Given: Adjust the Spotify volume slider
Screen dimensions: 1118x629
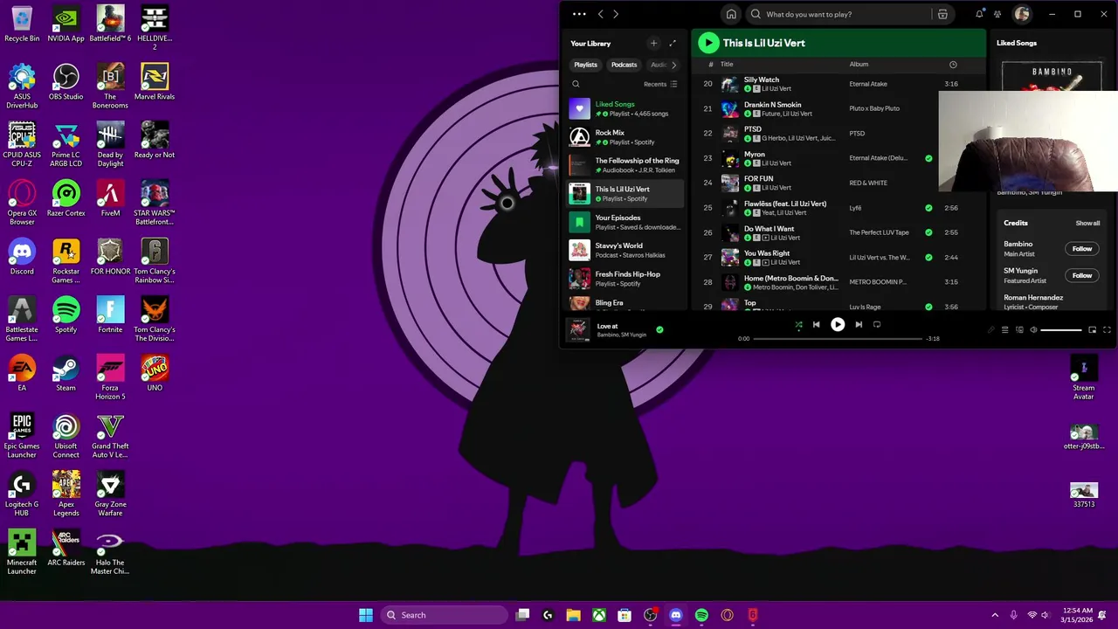Looking at the screenshot, I should pyautogui.click(x=1061, y=329).
